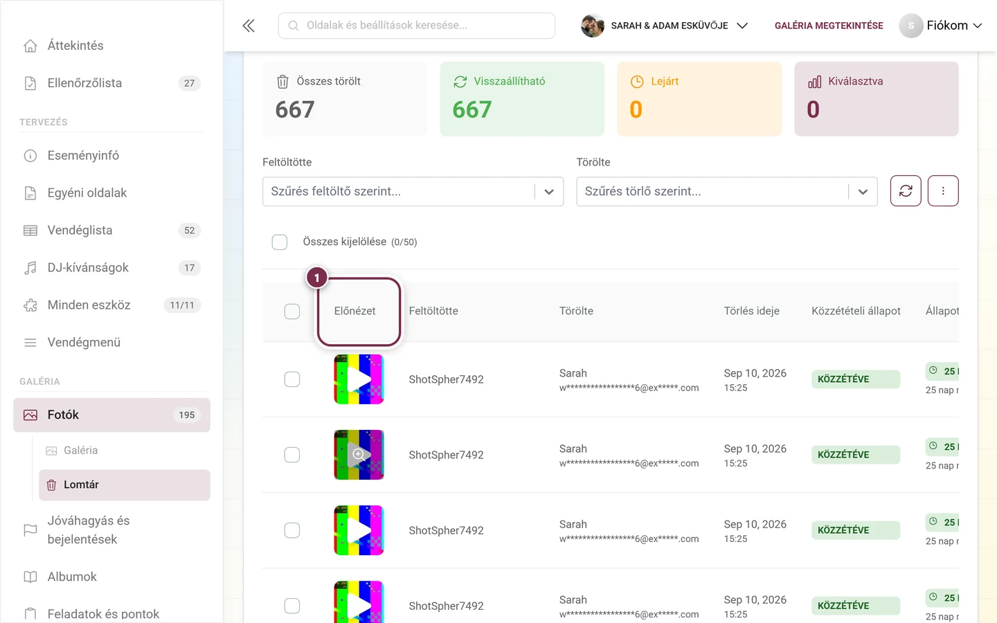Toggle the table header select-all checkbox
The image size is (997, 623).
pyautogui.click(x=292, y=311)
